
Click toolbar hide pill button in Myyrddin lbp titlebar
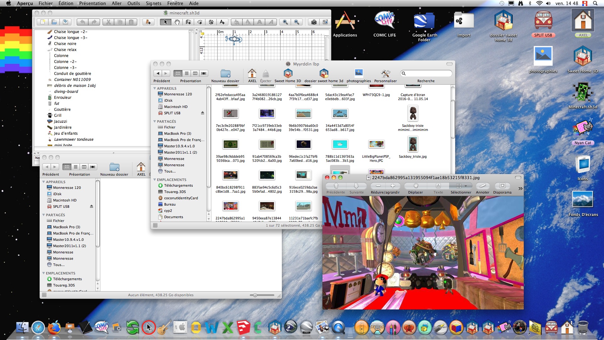pos(450,64)
